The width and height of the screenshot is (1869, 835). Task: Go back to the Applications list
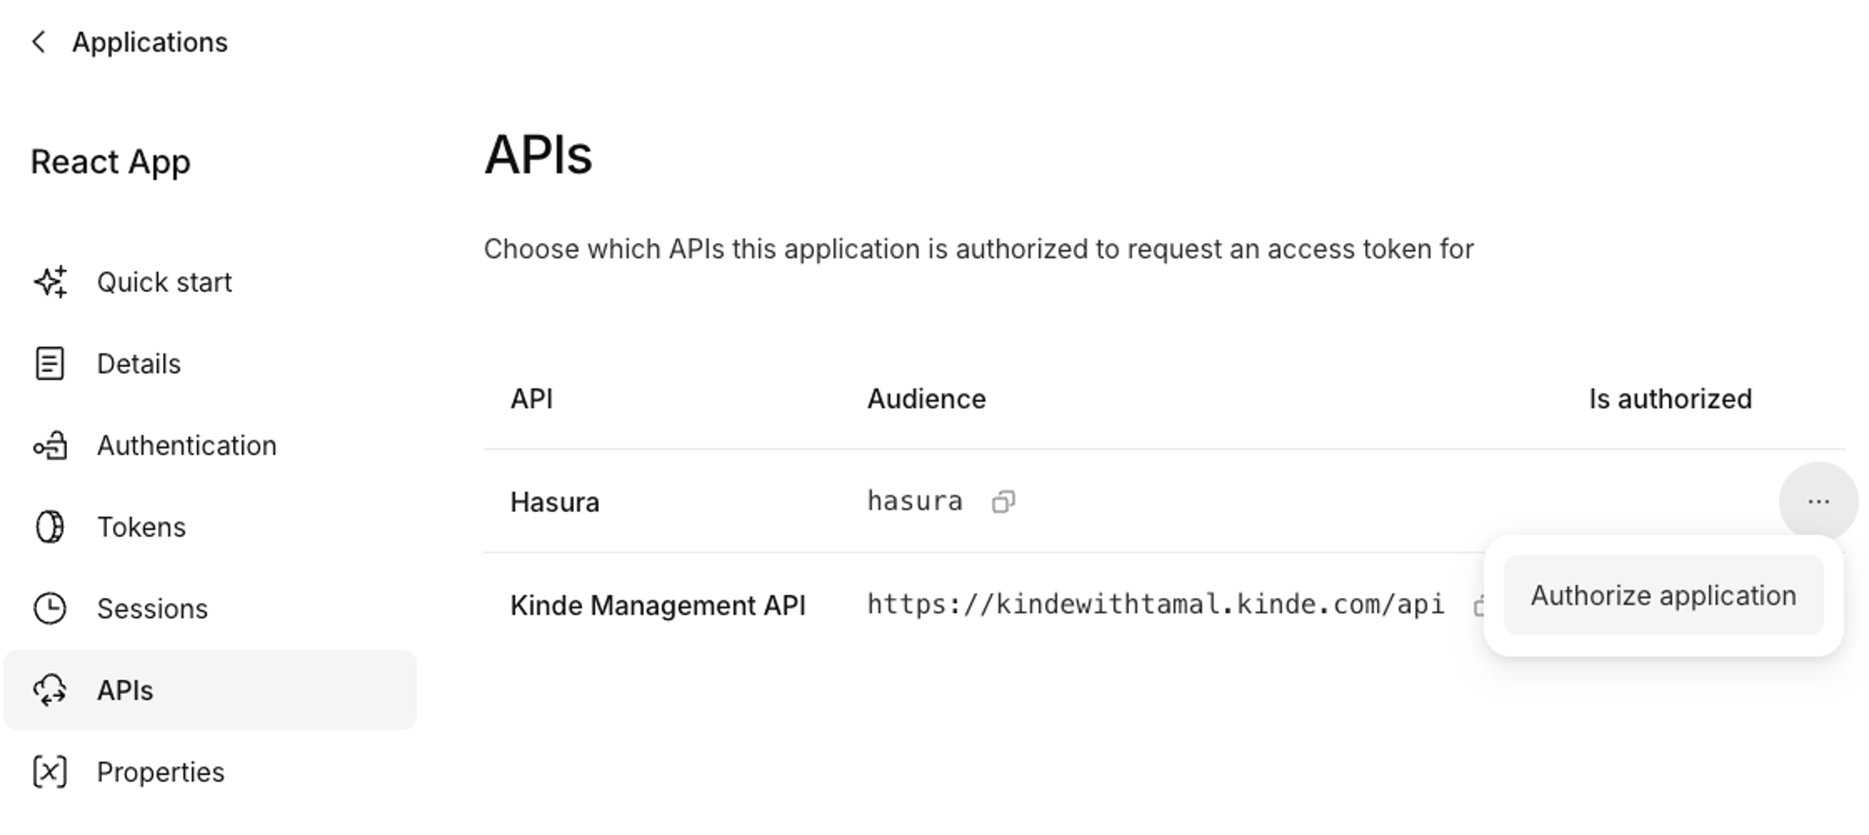coord(150,42)
